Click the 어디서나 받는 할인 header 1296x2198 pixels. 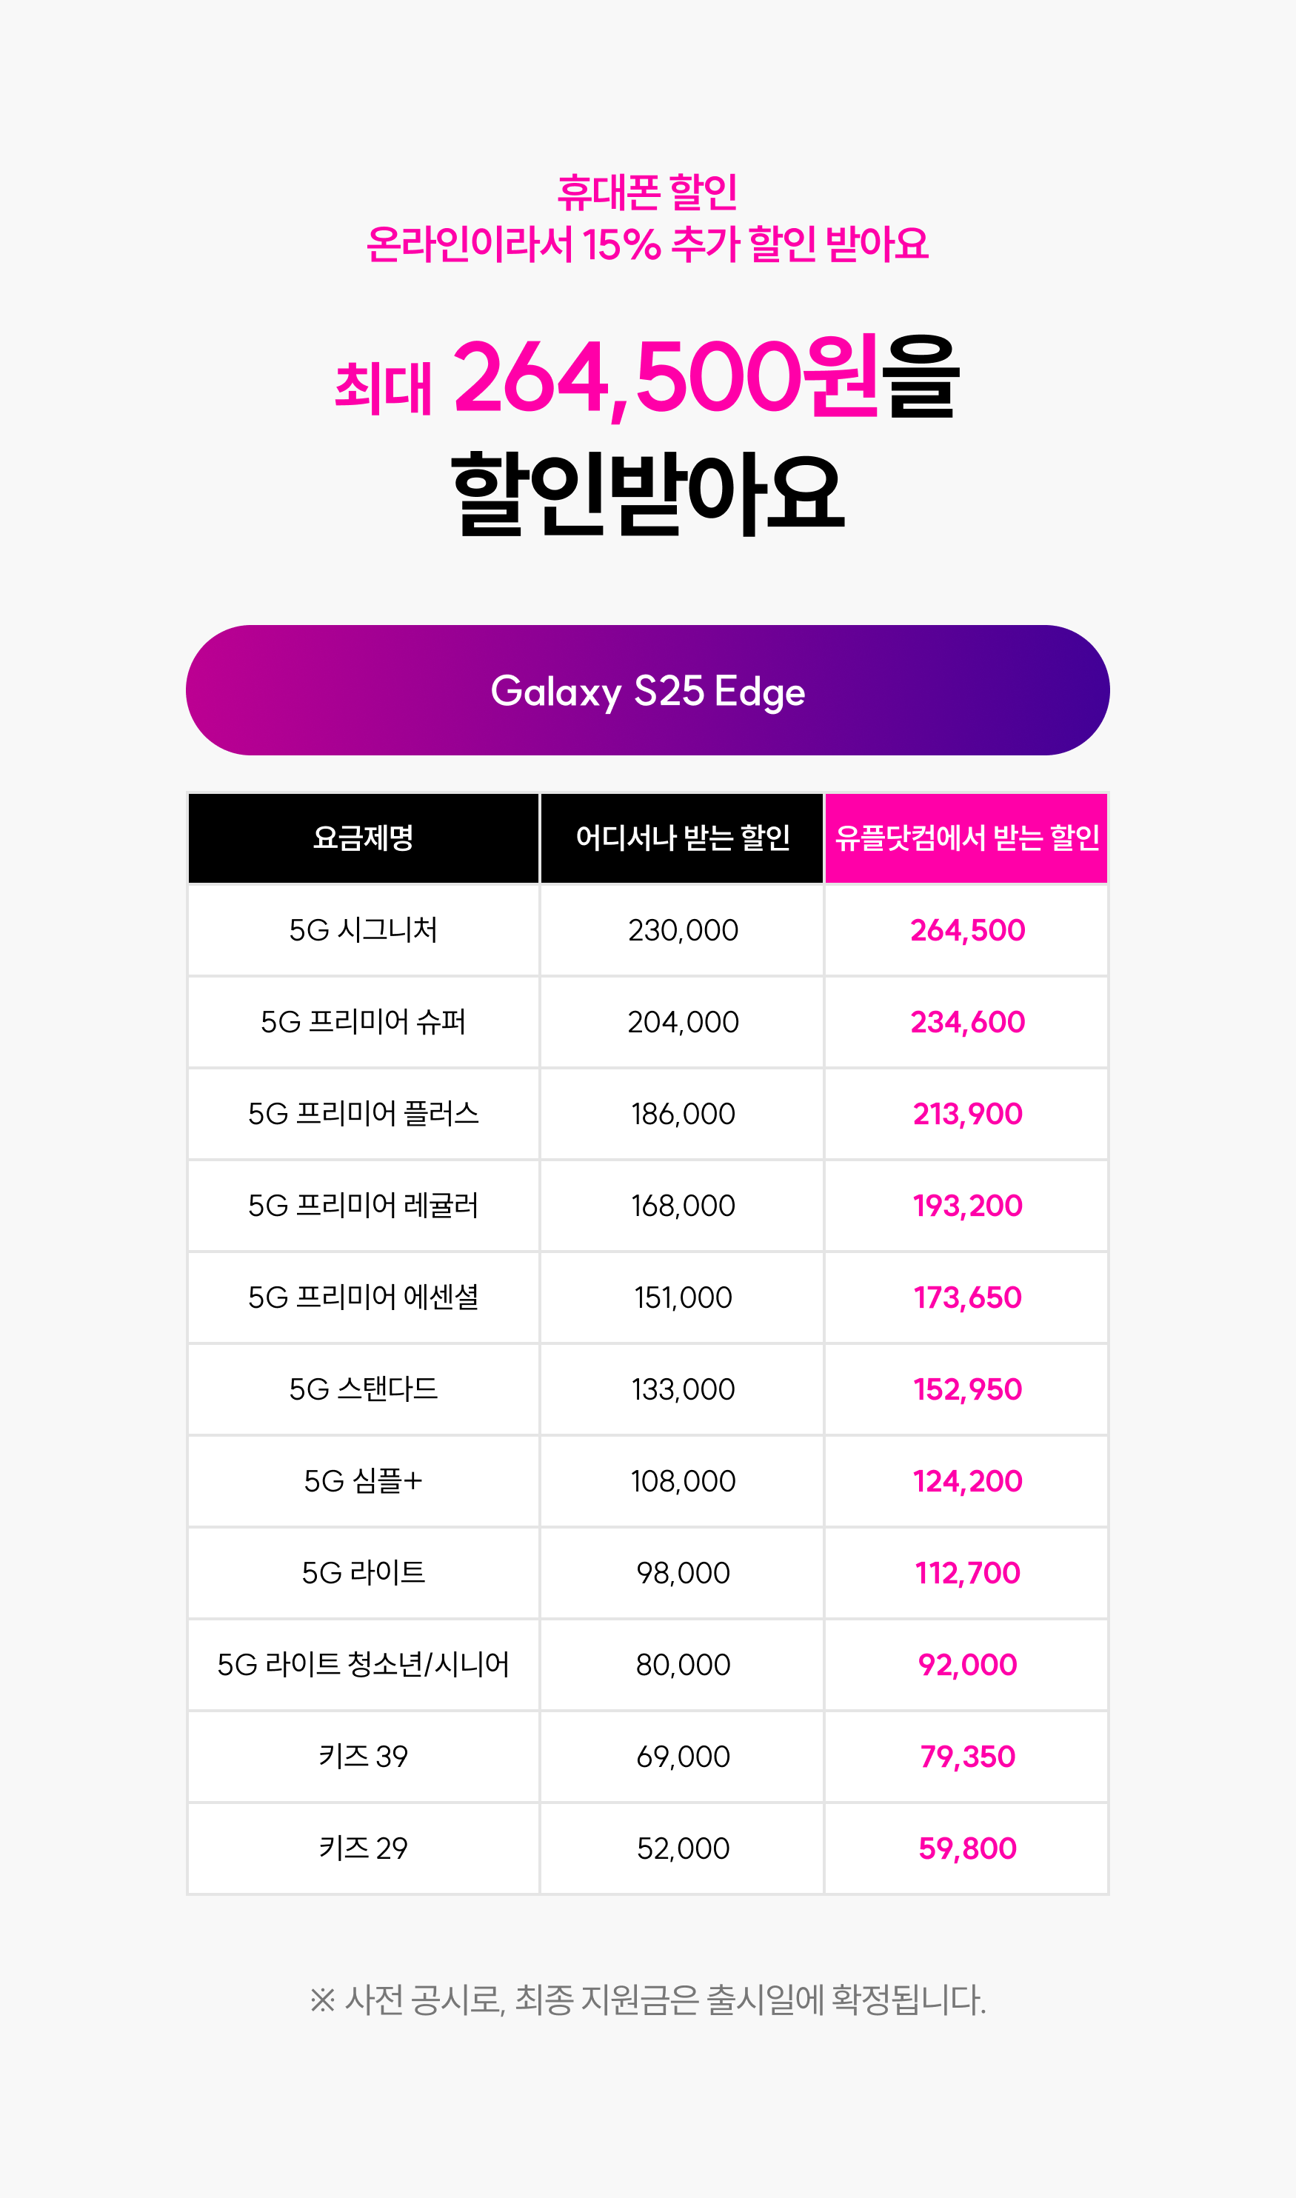pos(682,838)
